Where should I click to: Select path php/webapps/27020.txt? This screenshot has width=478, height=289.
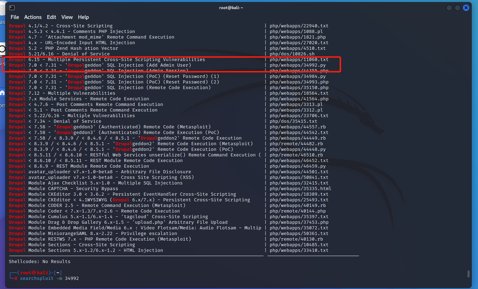point(299,43)
